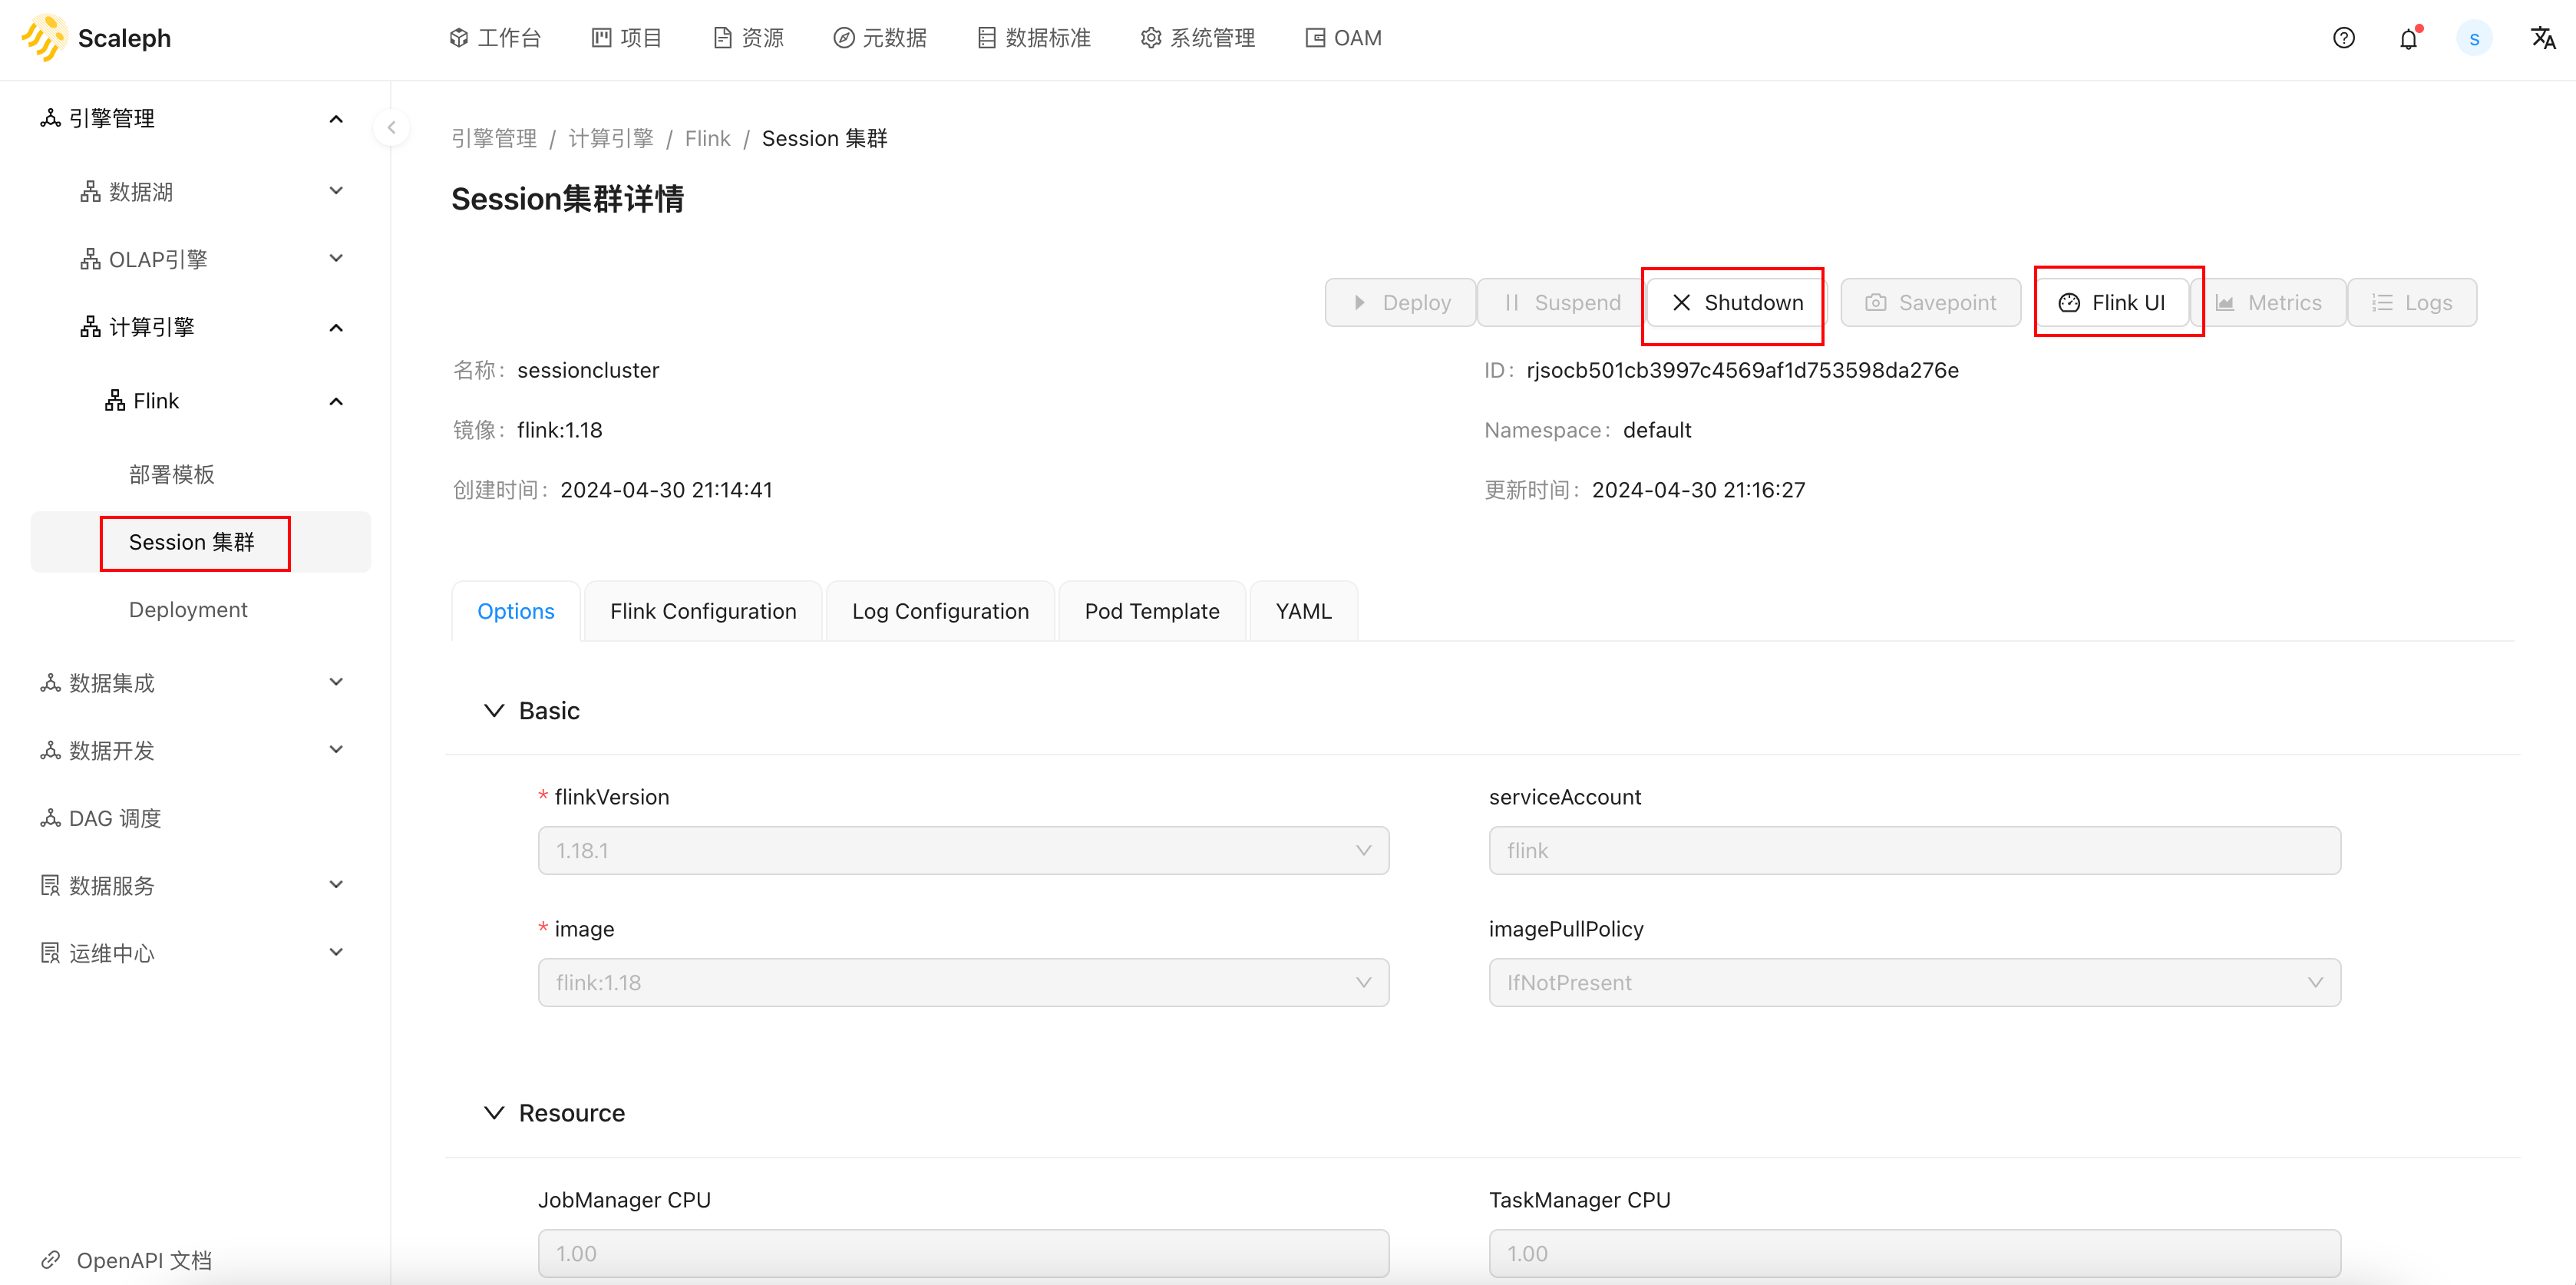Open OAM in top navigation
The width and height of the screenshot is (2576, 1285).
point(1343,38)
